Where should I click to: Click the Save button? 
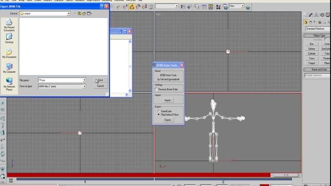100,80
